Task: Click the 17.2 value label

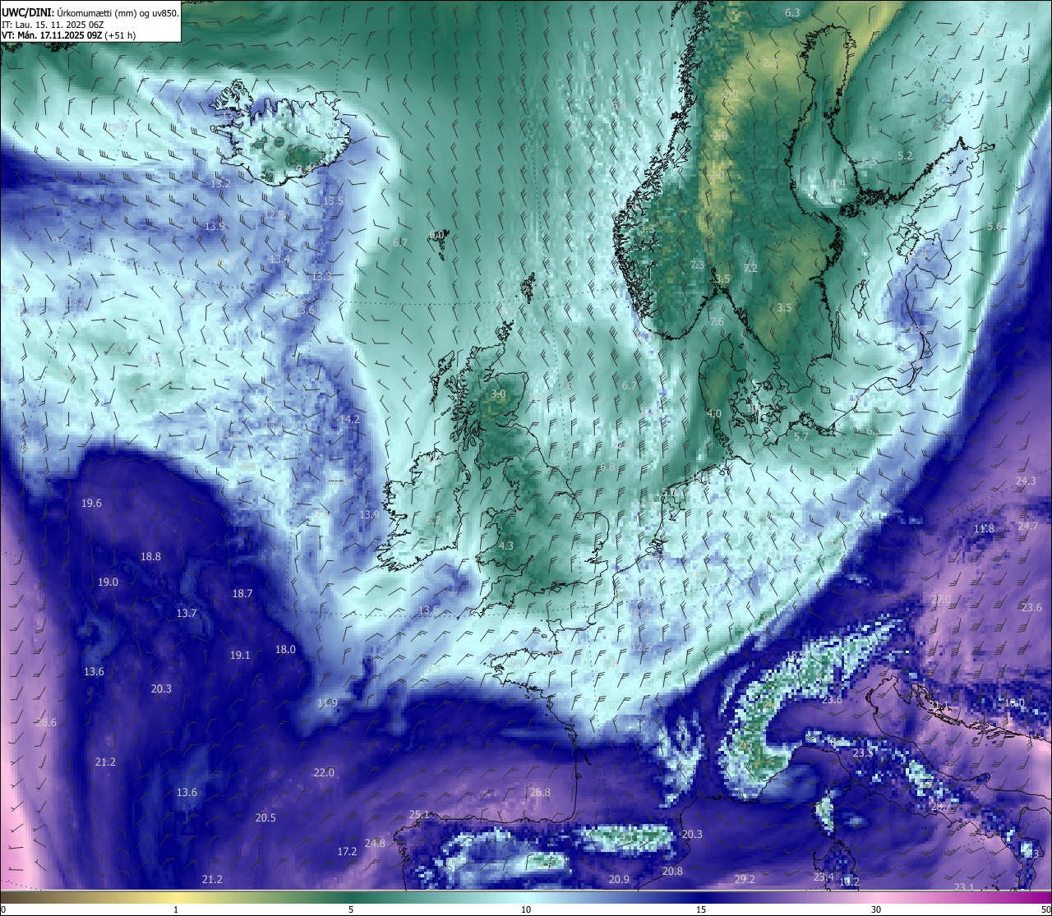Action: tap(347, 851)
